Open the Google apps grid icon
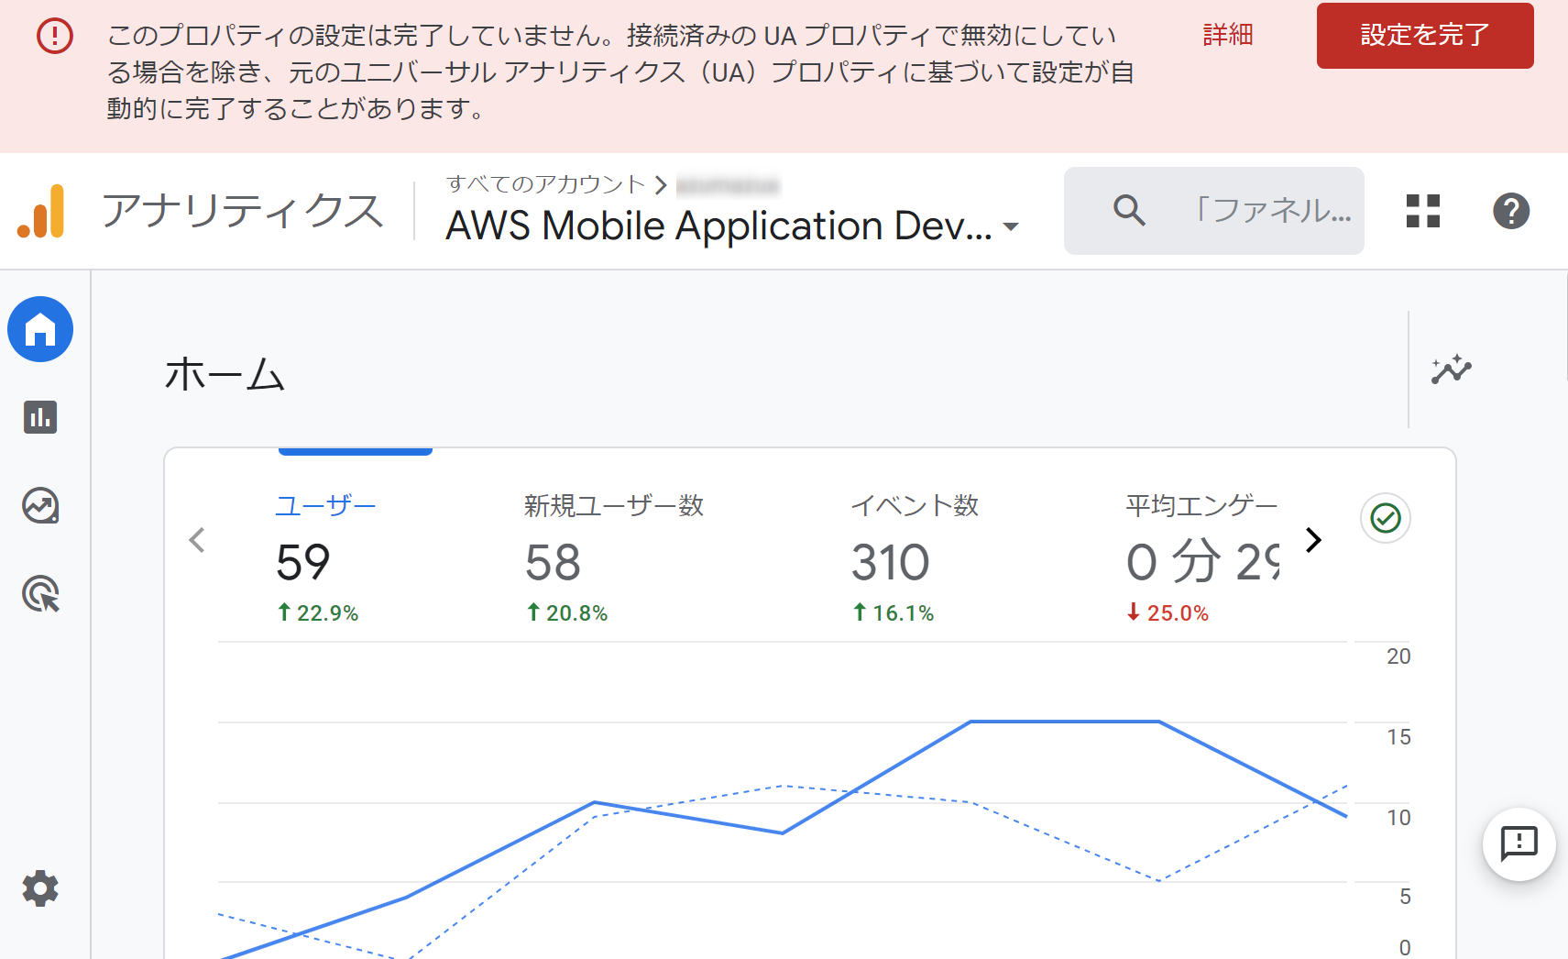 1423,211
